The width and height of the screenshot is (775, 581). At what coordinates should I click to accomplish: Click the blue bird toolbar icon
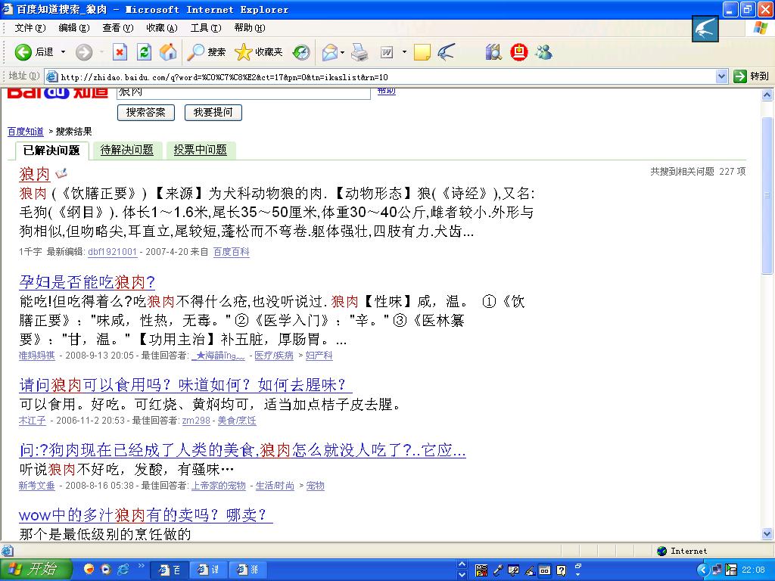446,52
